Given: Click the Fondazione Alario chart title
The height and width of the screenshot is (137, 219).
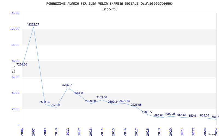Looking at the screenshot, I should pos(109,4).
